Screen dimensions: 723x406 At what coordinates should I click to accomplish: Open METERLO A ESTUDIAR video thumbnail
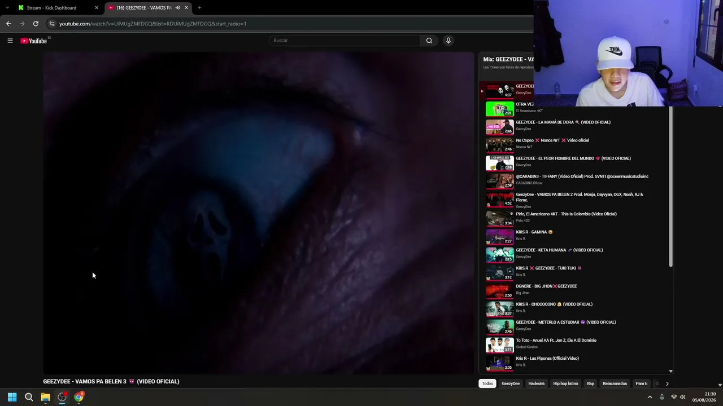point(500,326)
